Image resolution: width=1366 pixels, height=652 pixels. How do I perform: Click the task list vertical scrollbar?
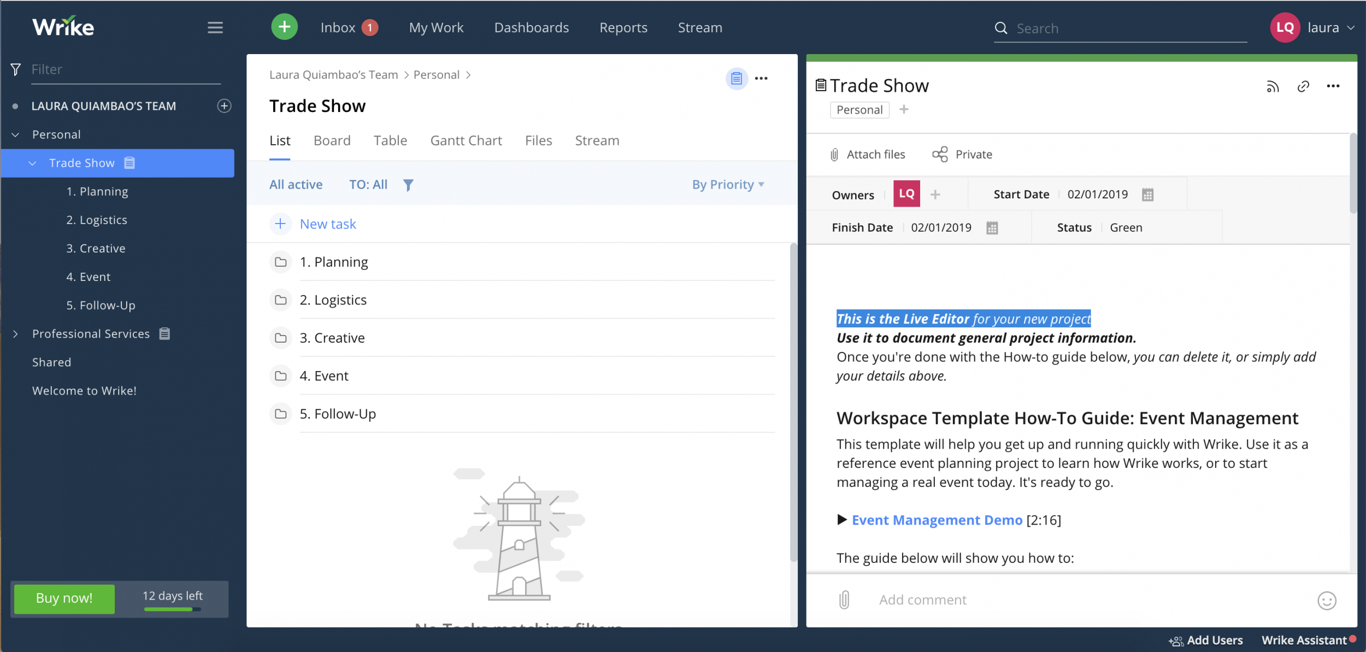(793, 402)
